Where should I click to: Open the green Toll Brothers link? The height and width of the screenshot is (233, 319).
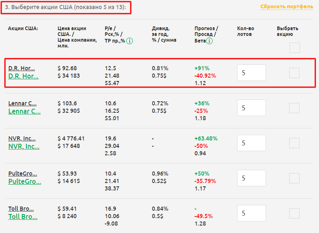pos(23,216)
